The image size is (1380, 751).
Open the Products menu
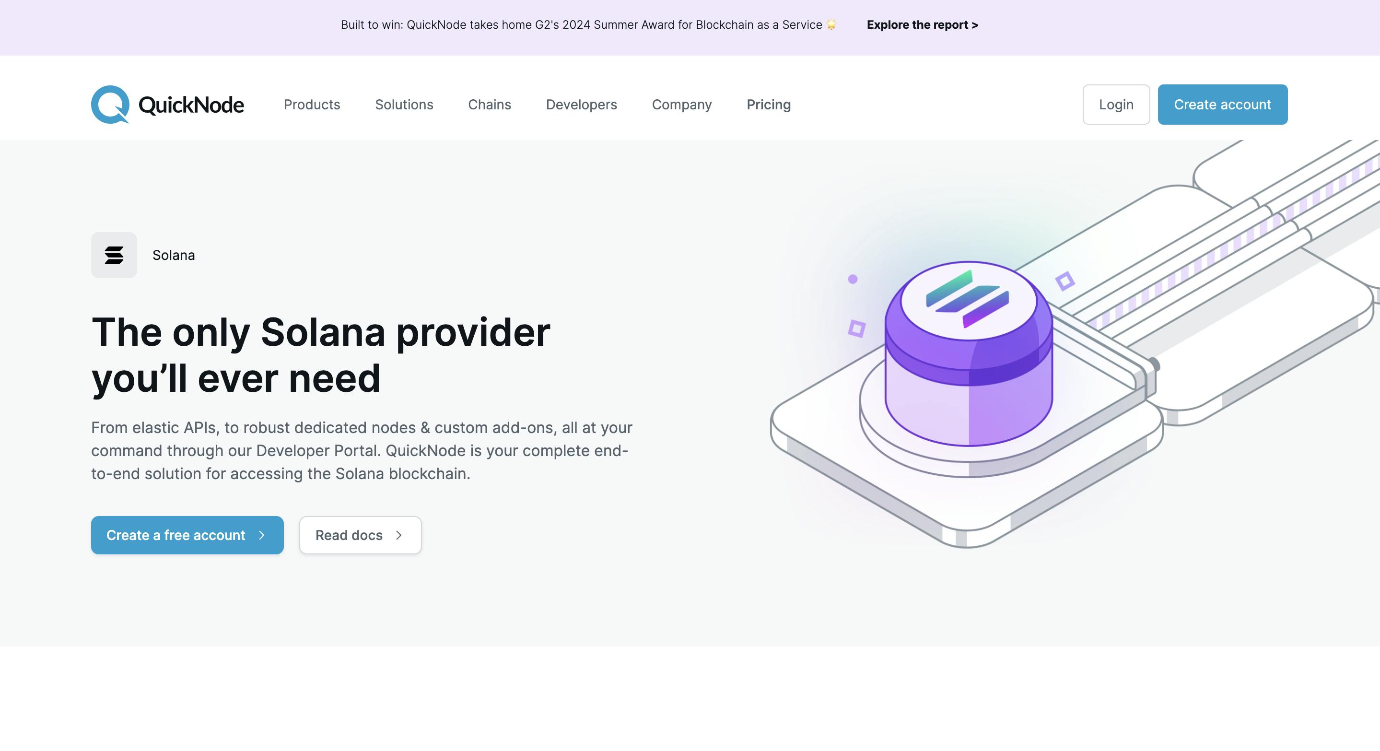(x=312, y=105)
